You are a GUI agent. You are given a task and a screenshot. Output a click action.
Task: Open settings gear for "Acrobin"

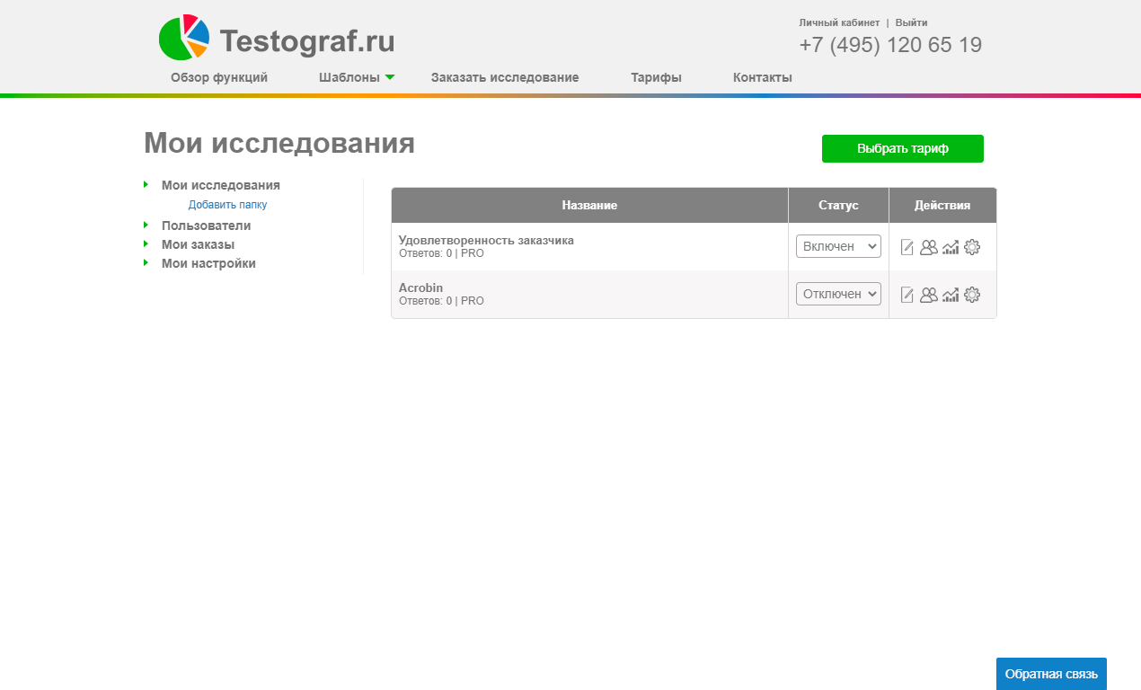point(973,294)
